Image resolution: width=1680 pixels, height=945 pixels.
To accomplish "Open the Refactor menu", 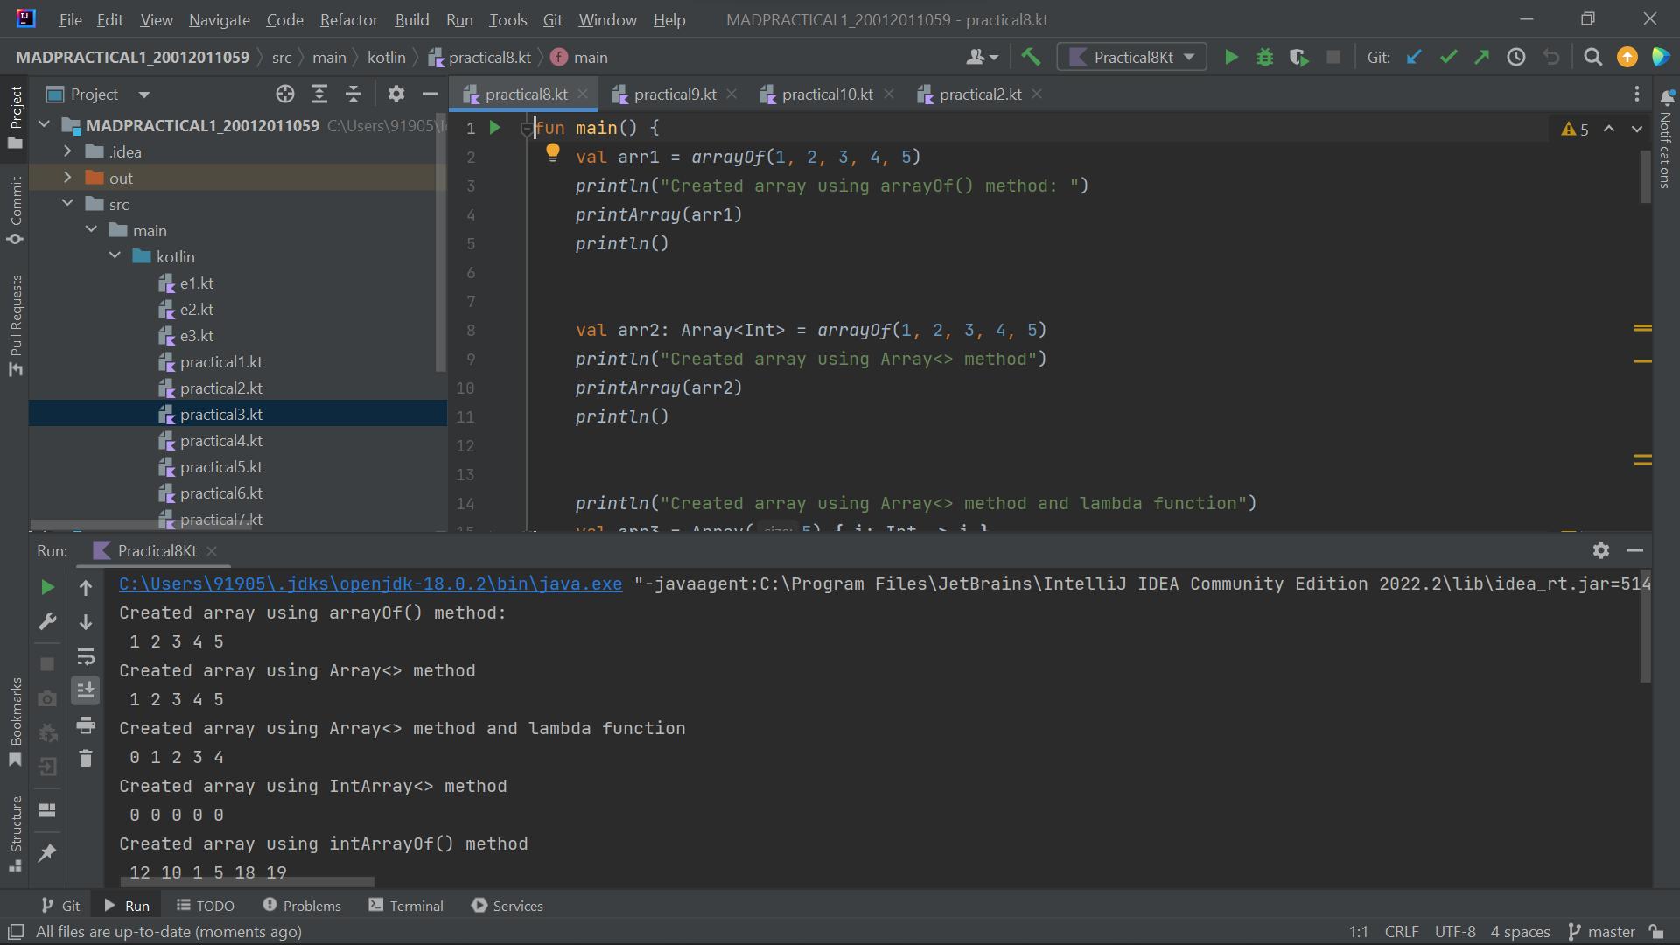I will click(348, 19).
